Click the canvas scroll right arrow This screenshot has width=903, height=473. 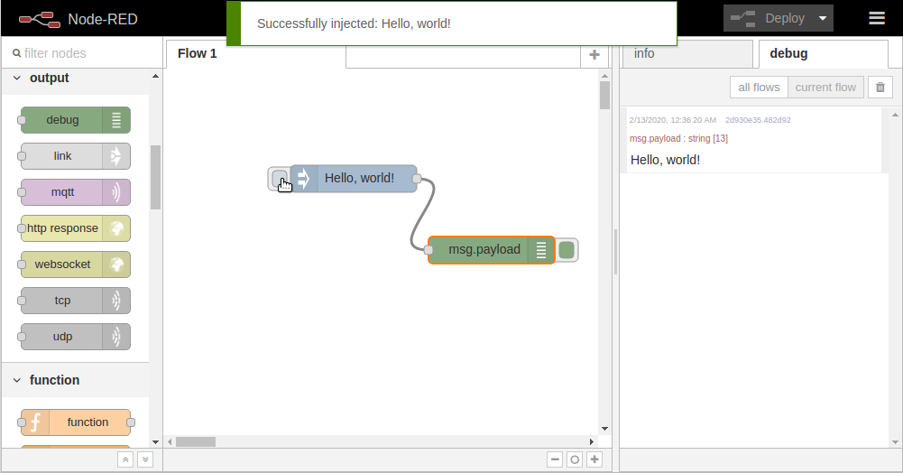[x=592, y=442]
